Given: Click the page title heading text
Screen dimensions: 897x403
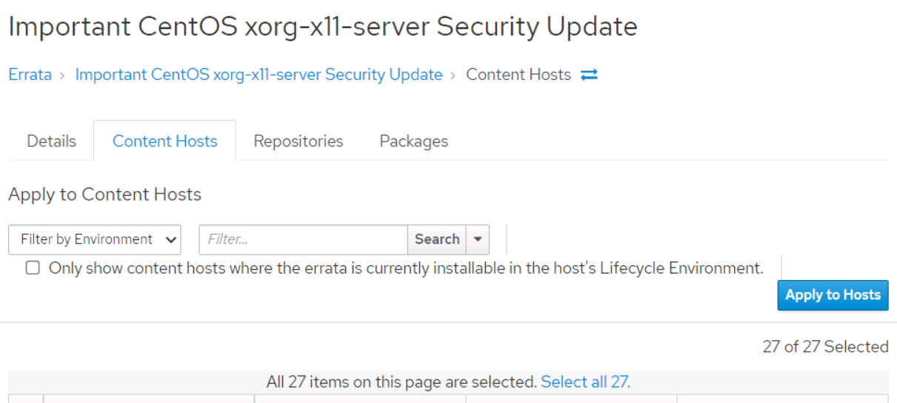Looking at the screenshot, I should [323, 27].
